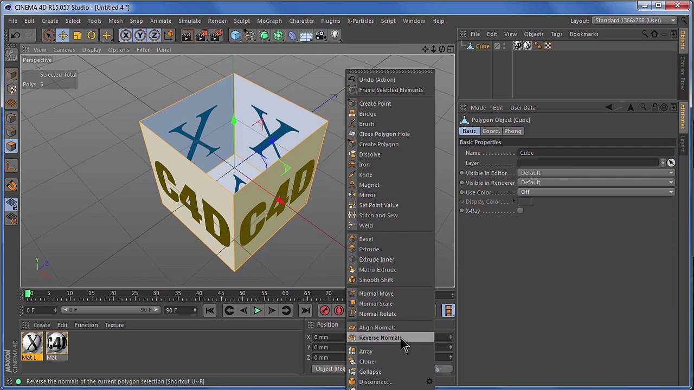Click the Layer field arrow button
Viewport: 694px width, 390px height.
tap(663, 163)
